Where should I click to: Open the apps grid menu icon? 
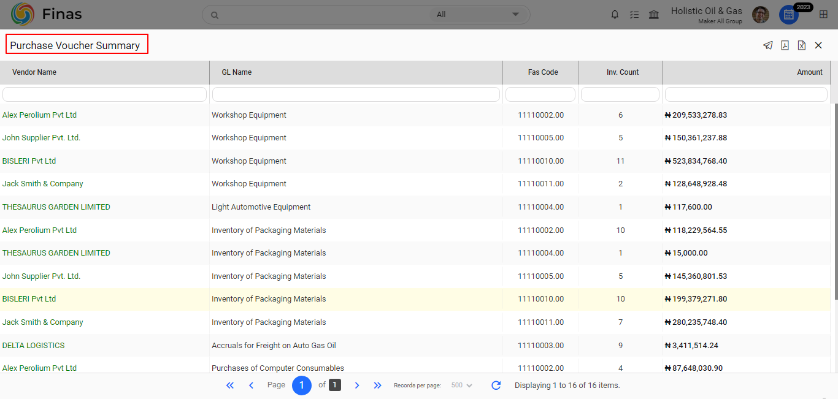(x=823, y=15)
